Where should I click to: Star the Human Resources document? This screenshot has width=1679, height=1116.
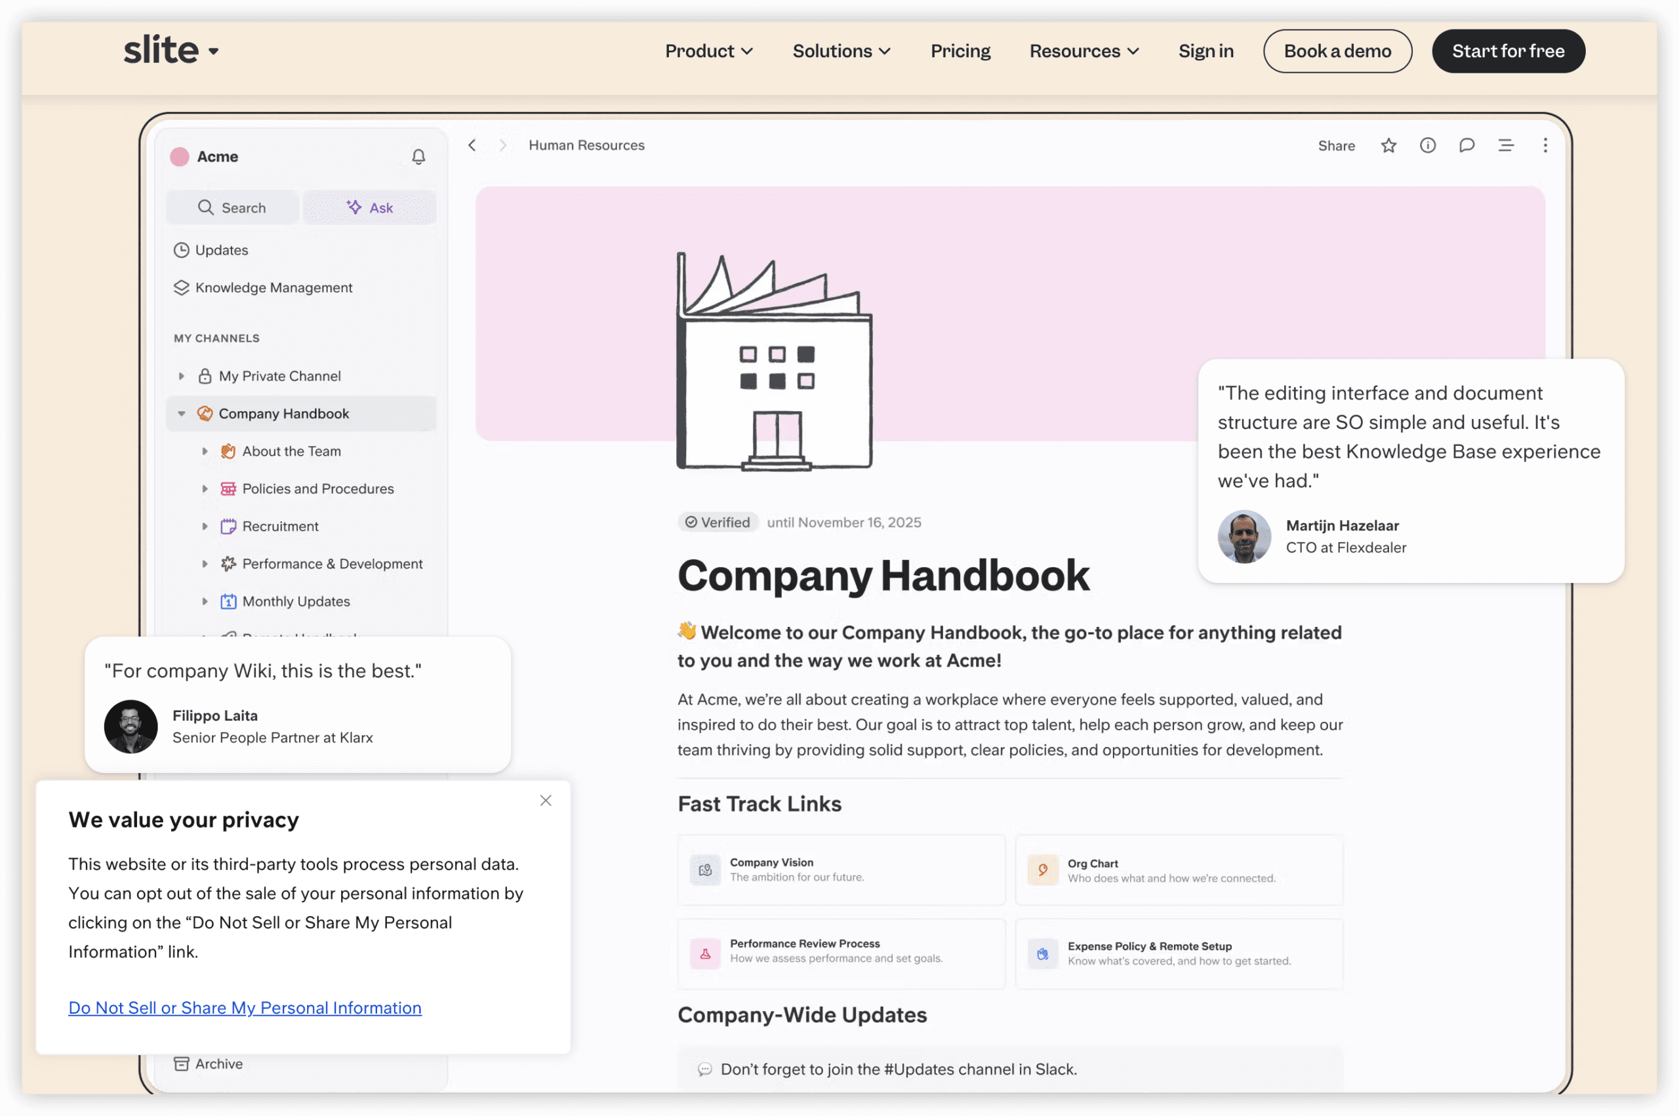1388,146
